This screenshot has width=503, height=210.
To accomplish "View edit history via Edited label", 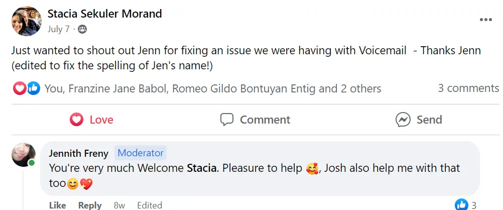I will point(150,205).
